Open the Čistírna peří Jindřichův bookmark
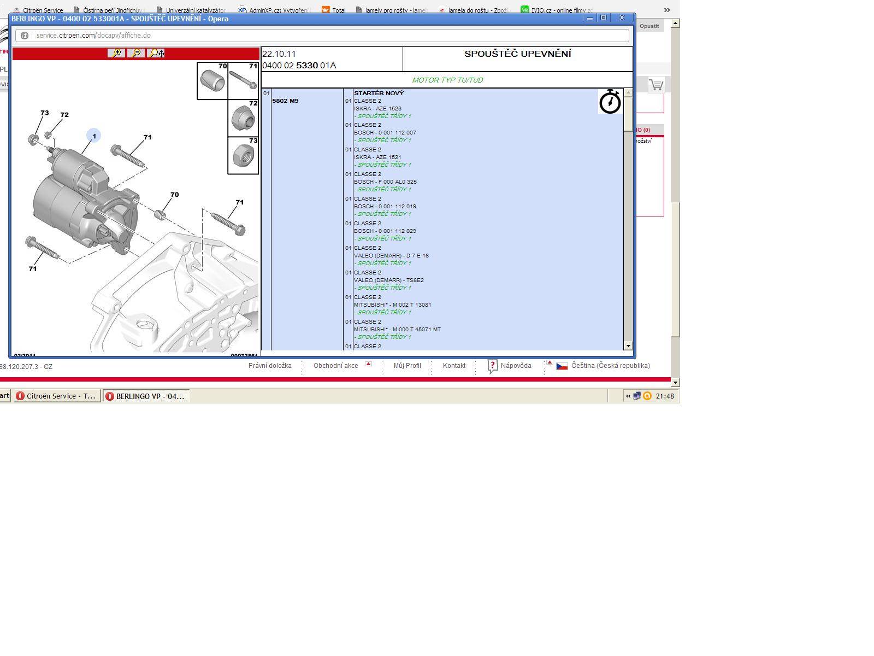Viewport: 874px width, 656px height. (x=108, y=10)
